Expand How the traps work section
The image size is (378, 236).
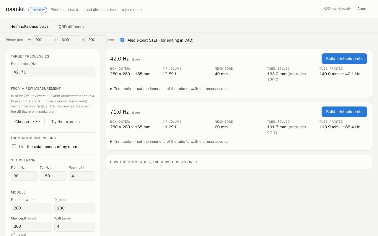pyautogui.click(x=154, y=162)
